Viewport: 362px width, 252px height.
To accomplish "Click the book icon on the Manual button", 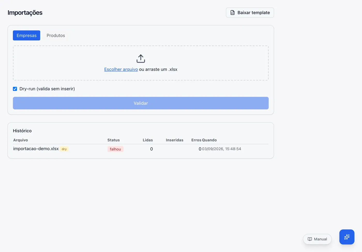I will point(310,239).
